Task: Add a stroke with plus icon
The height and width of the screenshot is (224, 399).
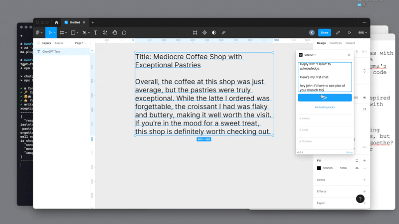Action: [365, 180]
